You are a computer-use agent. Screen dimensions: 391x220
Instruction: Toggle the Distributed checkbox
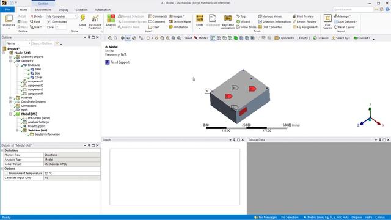(49, 22)
